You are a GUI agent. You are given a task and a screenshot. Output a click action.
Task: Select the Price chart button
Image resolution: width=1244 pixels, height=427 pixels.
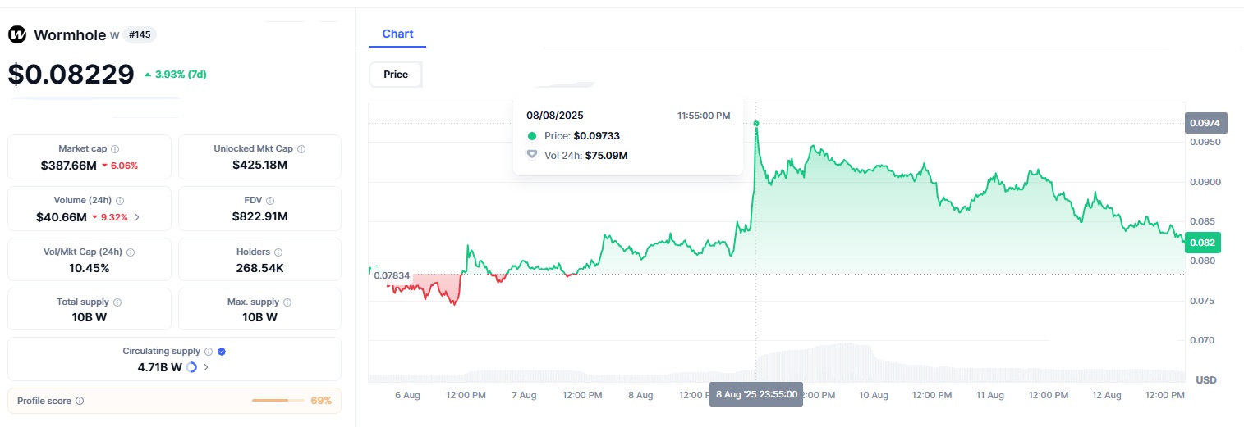click(x=396, y=75)
